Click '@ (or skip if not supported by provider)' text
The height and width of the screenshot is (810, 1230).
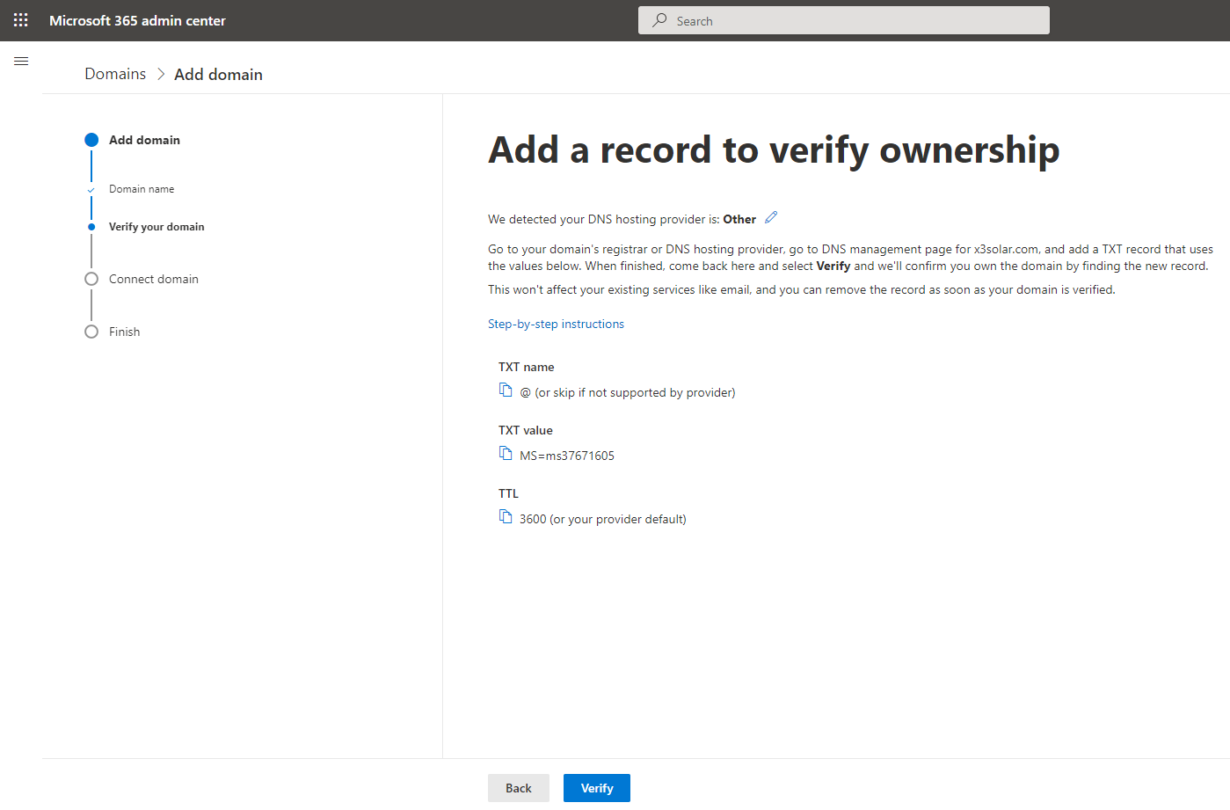click(x=628, y=392)
